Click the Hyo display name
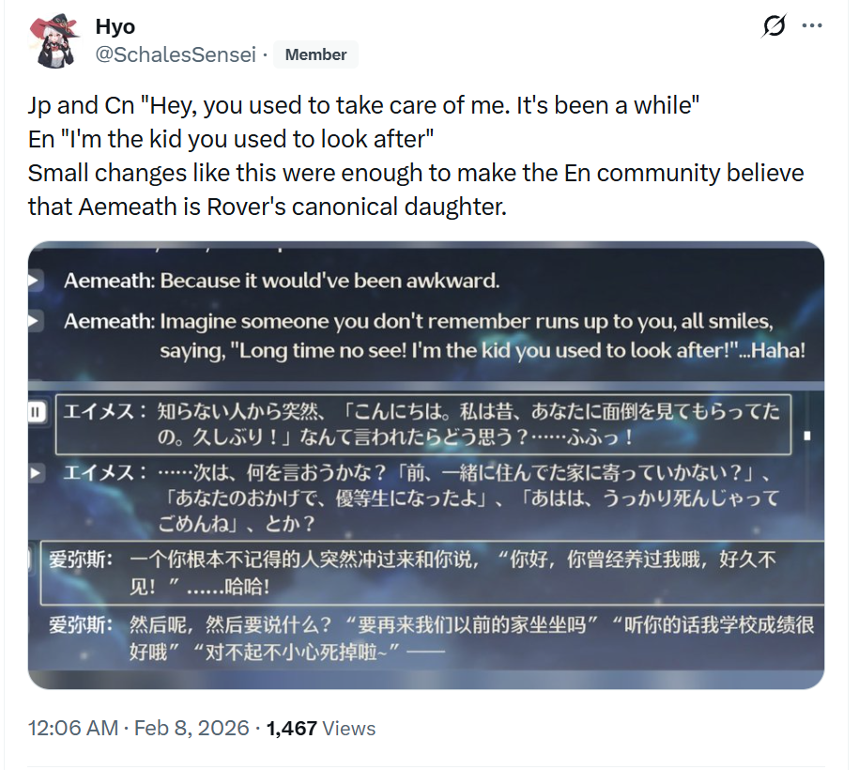Viewport: 860px width, 770px height. coord(115,26)
